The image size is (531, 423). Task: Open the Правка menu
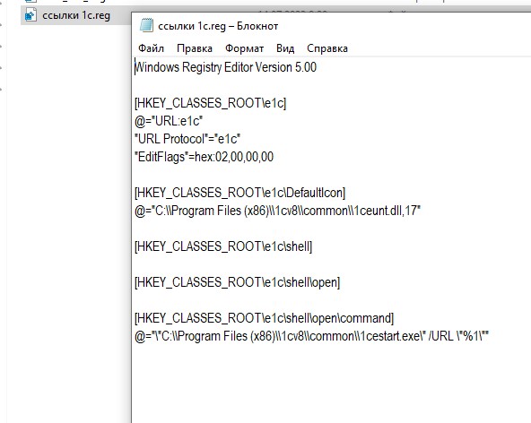pyautogui.click(x=195, y=48)
